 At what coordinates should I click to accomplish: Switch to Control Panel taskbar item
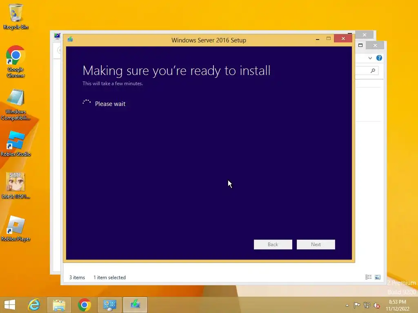point(109,305)
